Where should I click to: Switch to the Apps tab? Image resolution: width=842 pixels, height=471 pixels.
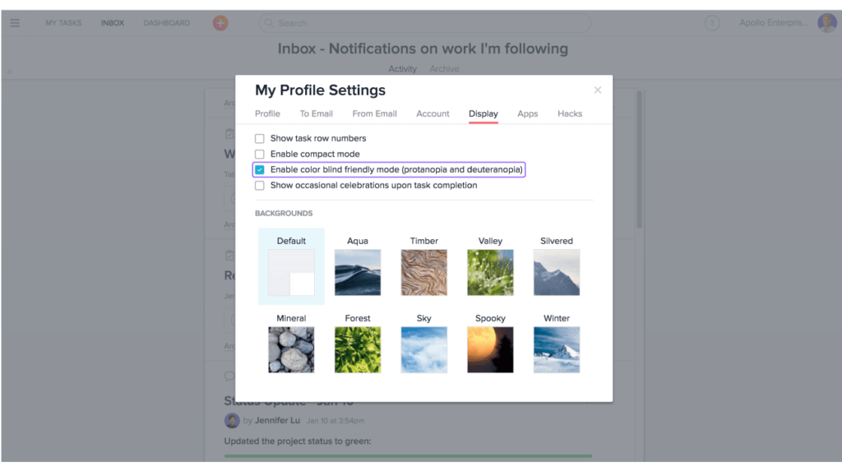527,113
